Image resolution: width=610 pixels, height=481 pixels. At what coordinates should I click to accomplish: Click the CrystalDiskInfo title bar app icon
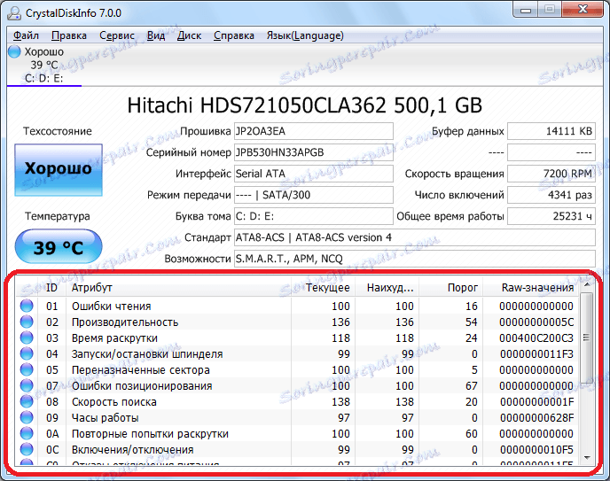pyautogui.click(x=14, y=12)
